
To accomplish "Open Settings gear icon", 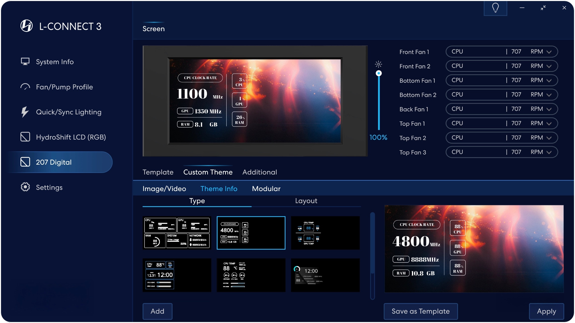I will [x=25, y=187].
